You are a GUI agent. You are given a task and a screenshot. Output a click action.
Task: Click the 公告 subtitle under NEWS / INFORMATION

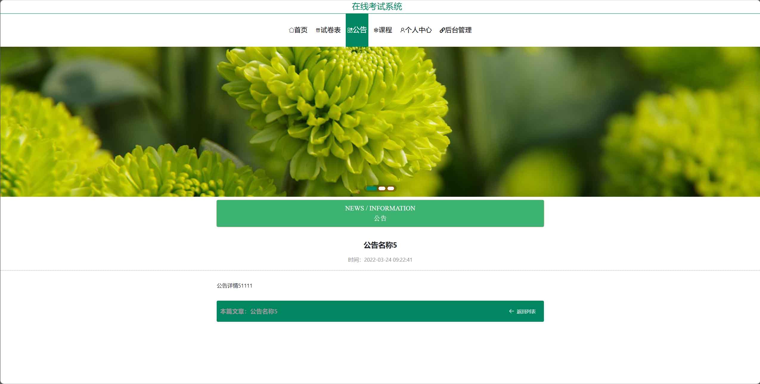(x=380, y=218)
